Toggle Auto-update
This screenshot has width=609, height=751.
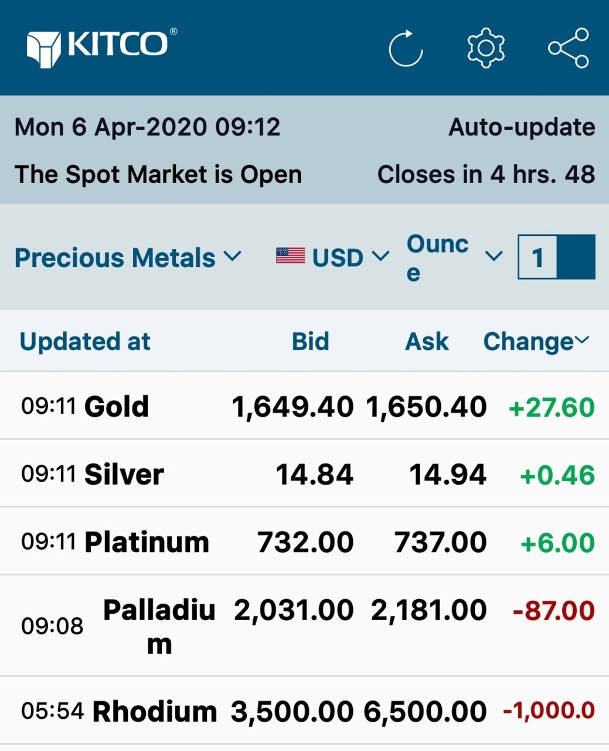[x=522, y=127]
